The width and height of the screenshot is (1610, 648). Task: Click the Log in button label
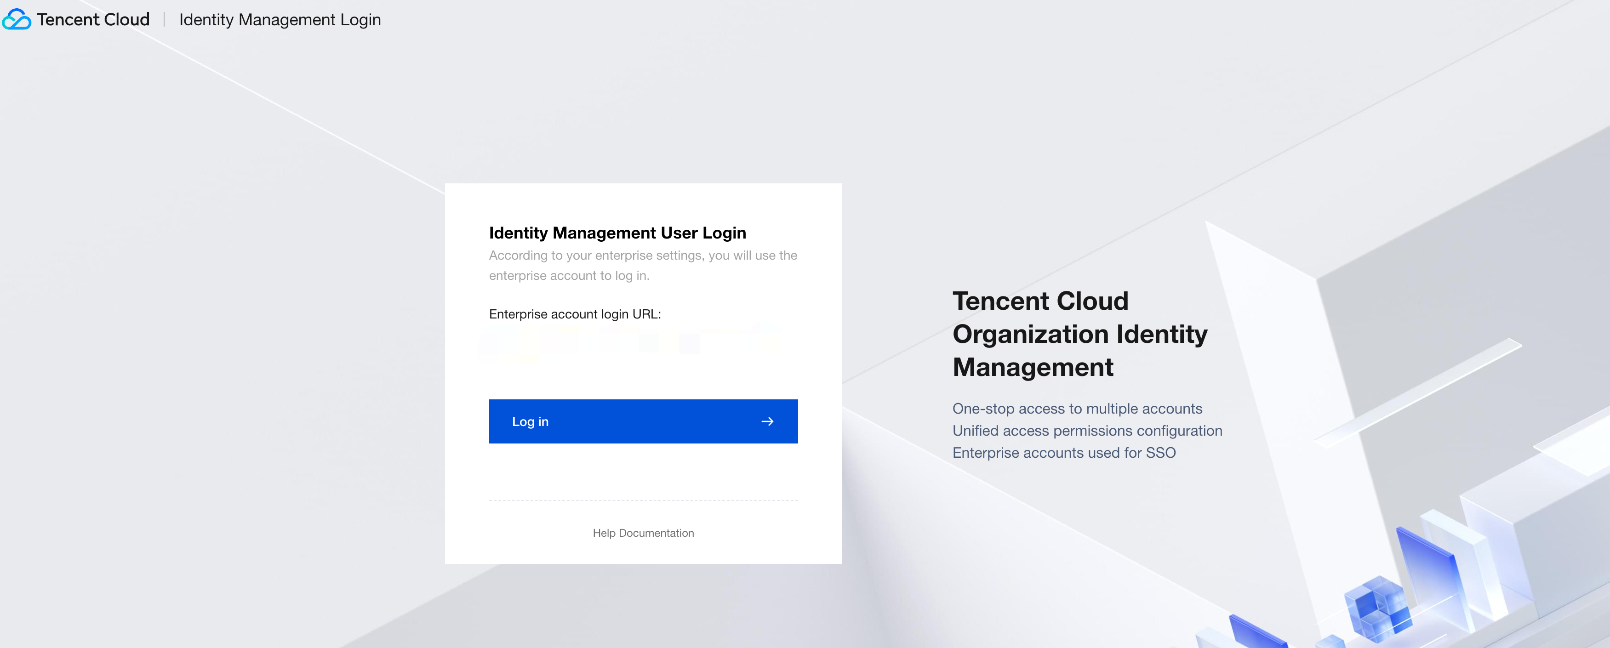(530, 422)
